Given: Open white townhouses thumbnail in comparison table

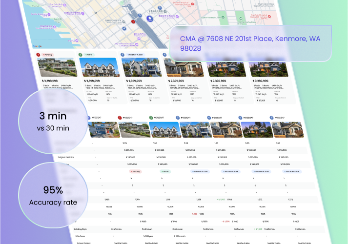Looking at the screenshot, I should click(x=165, y=129).
